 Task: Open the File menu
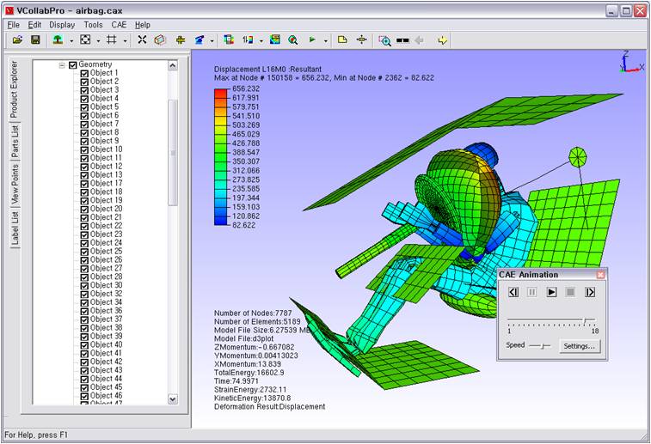[x=13, y=25]
